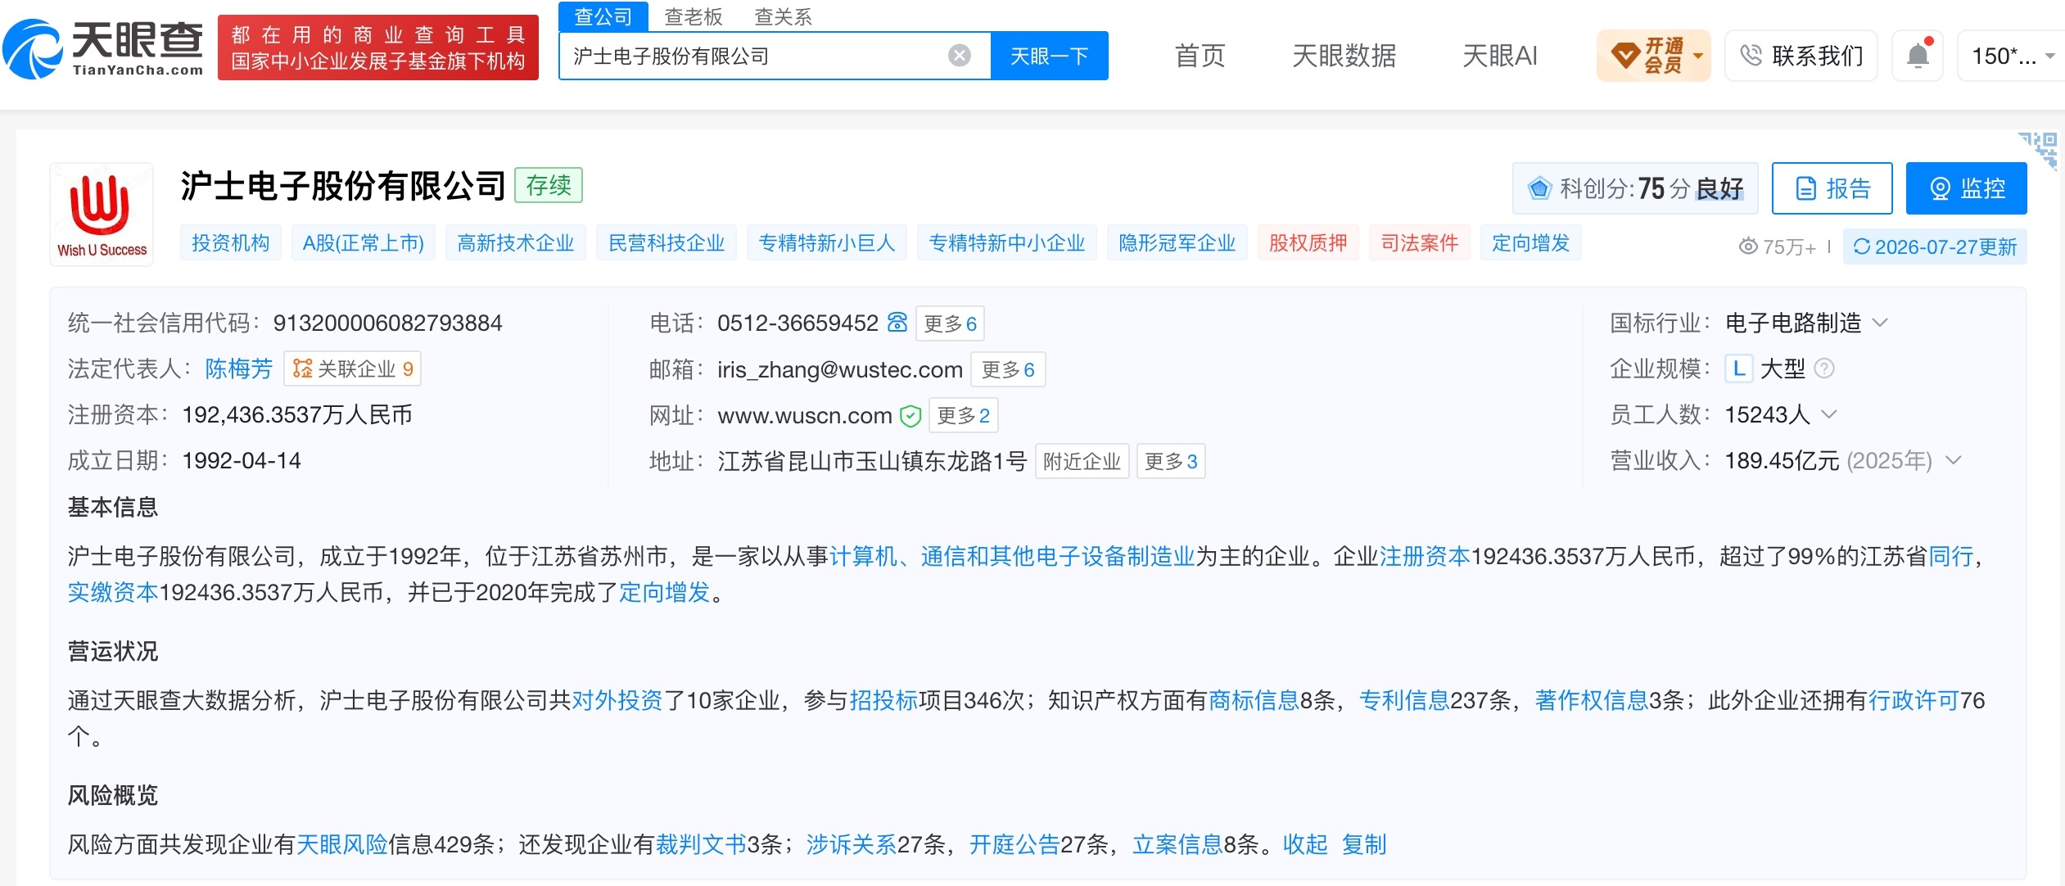This screenshot has width=2065, height=886.
Task: Click the 专精特新中小企业 tag
Action: 1007,242
